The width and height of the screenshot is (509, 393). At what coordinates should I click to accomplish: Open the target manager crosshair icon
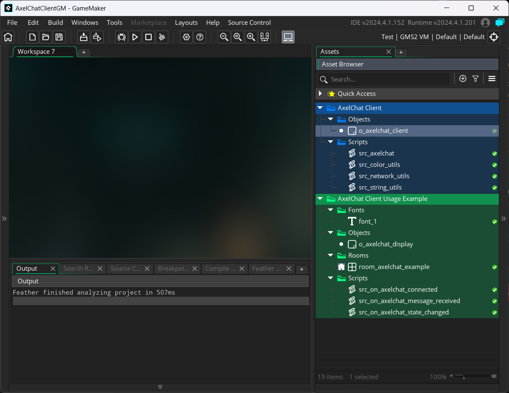click(x=494, y=37)
